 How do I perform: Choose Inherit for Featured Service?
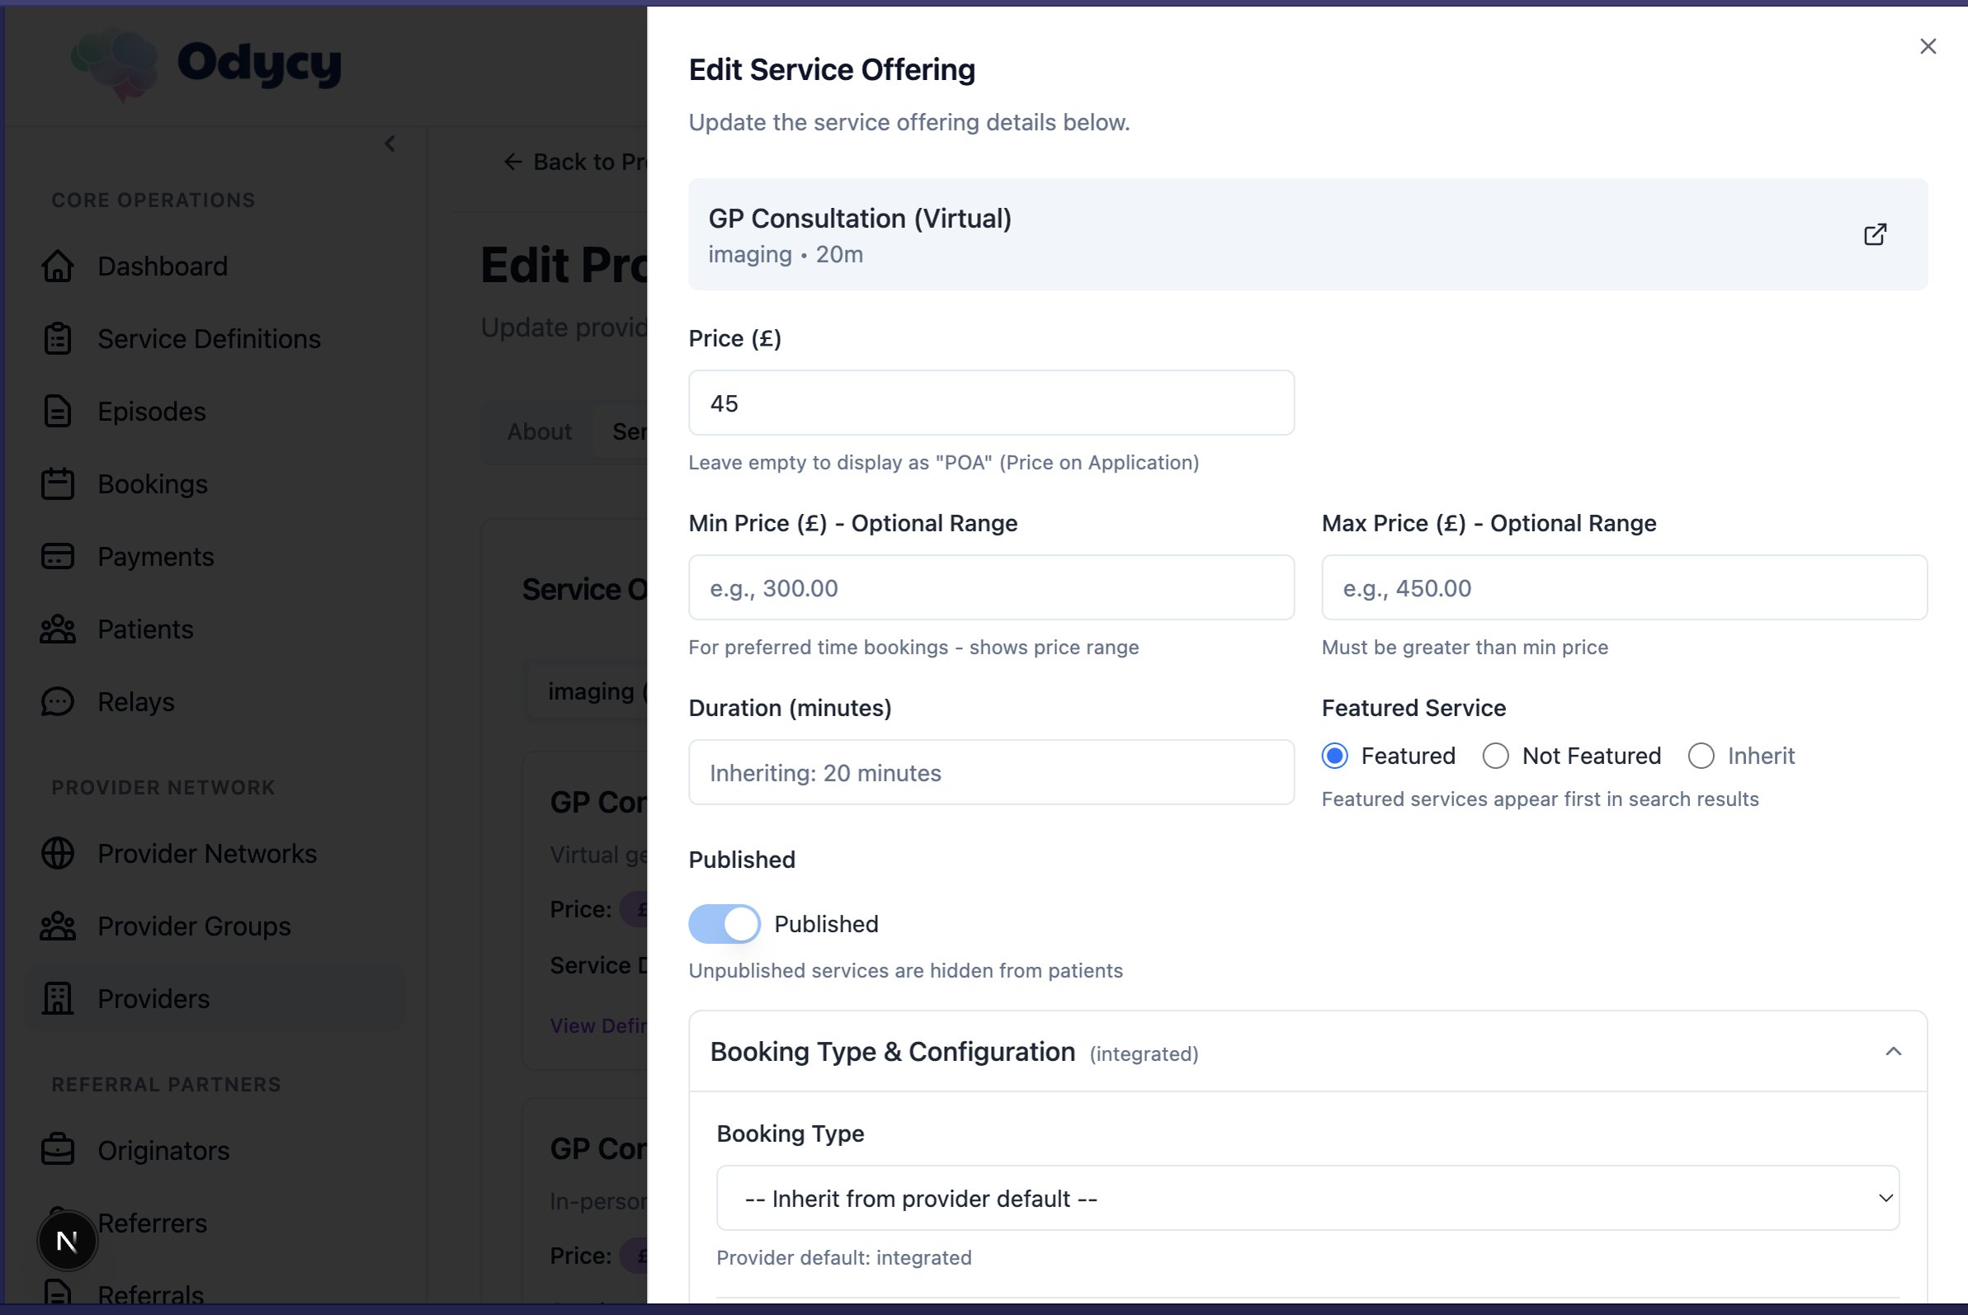(1701, 756)
